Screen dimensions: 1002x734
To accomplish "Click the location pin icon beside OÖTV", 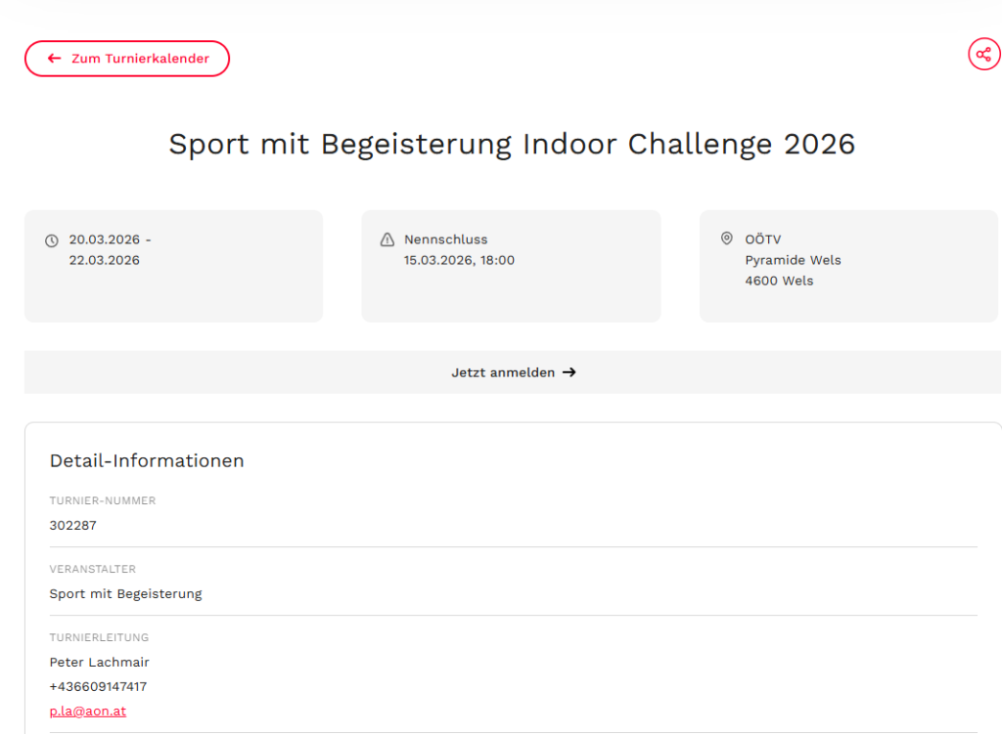I will (726, 238).
